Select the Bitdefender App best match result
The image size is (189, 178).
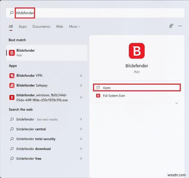click(47, 53)
